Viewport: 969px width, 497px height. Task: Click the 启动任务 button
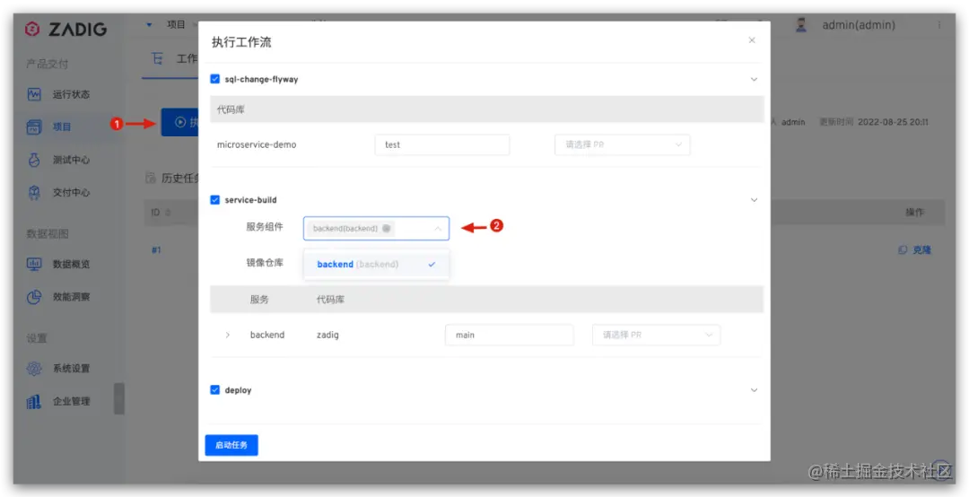click(231, 445)
